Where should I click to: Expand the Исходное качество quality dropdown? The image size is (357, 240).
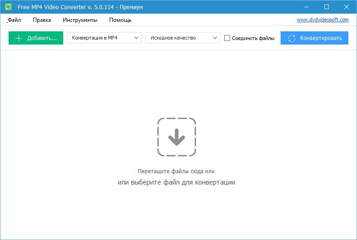click(183, 38)
